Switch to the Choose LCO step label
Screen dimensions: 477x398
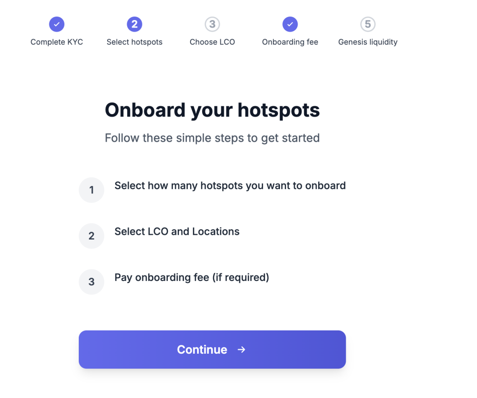[x=212, y=42]
